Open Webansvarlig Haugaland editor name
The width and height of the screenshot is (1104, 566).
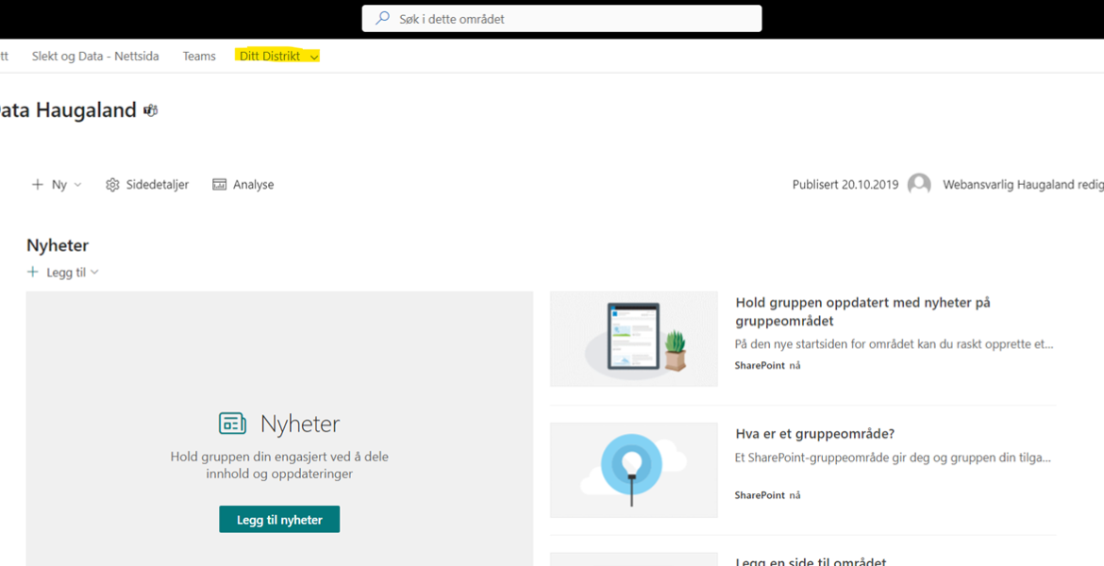pyautogui.click(x=1023, y=185)
